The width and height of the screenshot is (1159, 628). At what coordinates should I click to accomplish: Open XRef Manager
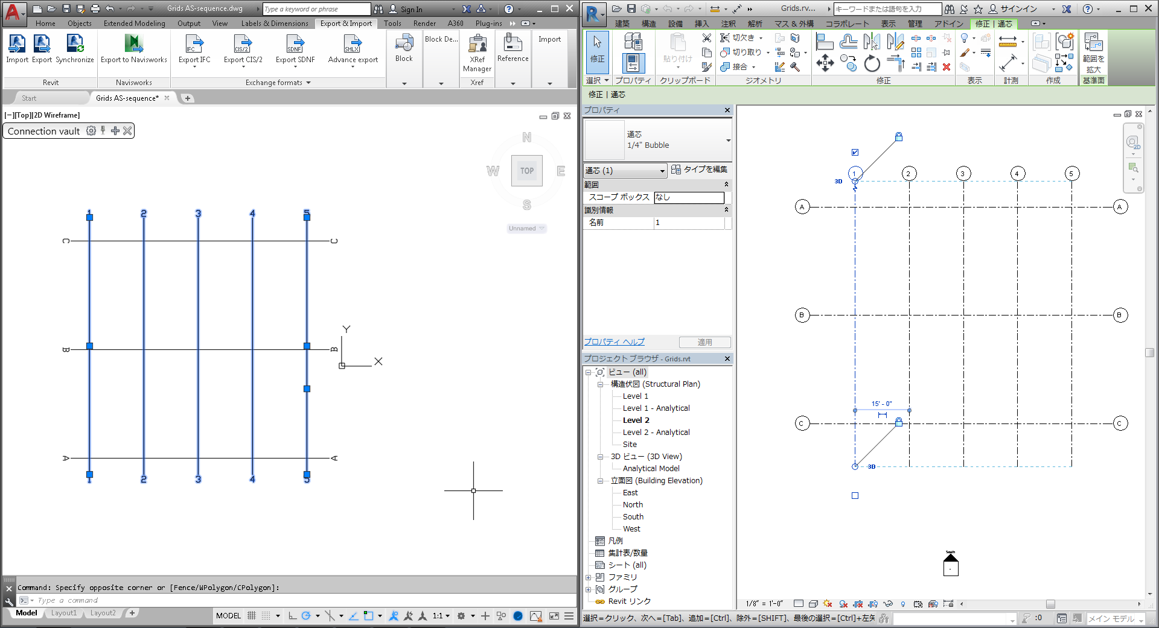coord(477,53)
